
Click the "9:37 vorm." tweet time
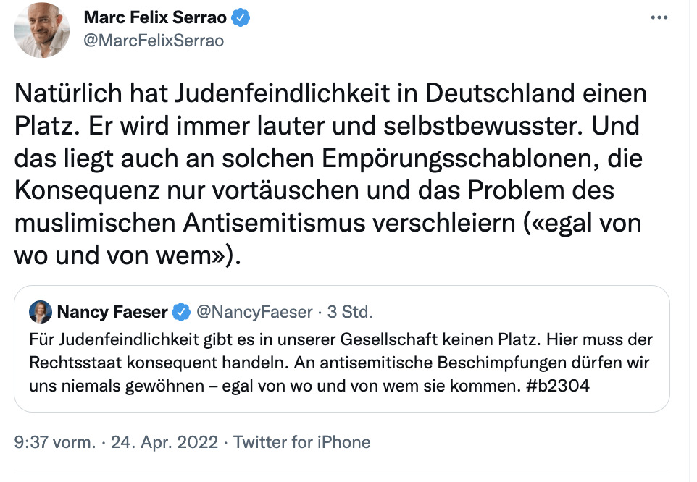point(55,442)
